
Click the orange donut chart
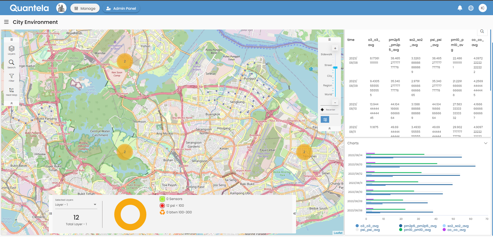130,214
